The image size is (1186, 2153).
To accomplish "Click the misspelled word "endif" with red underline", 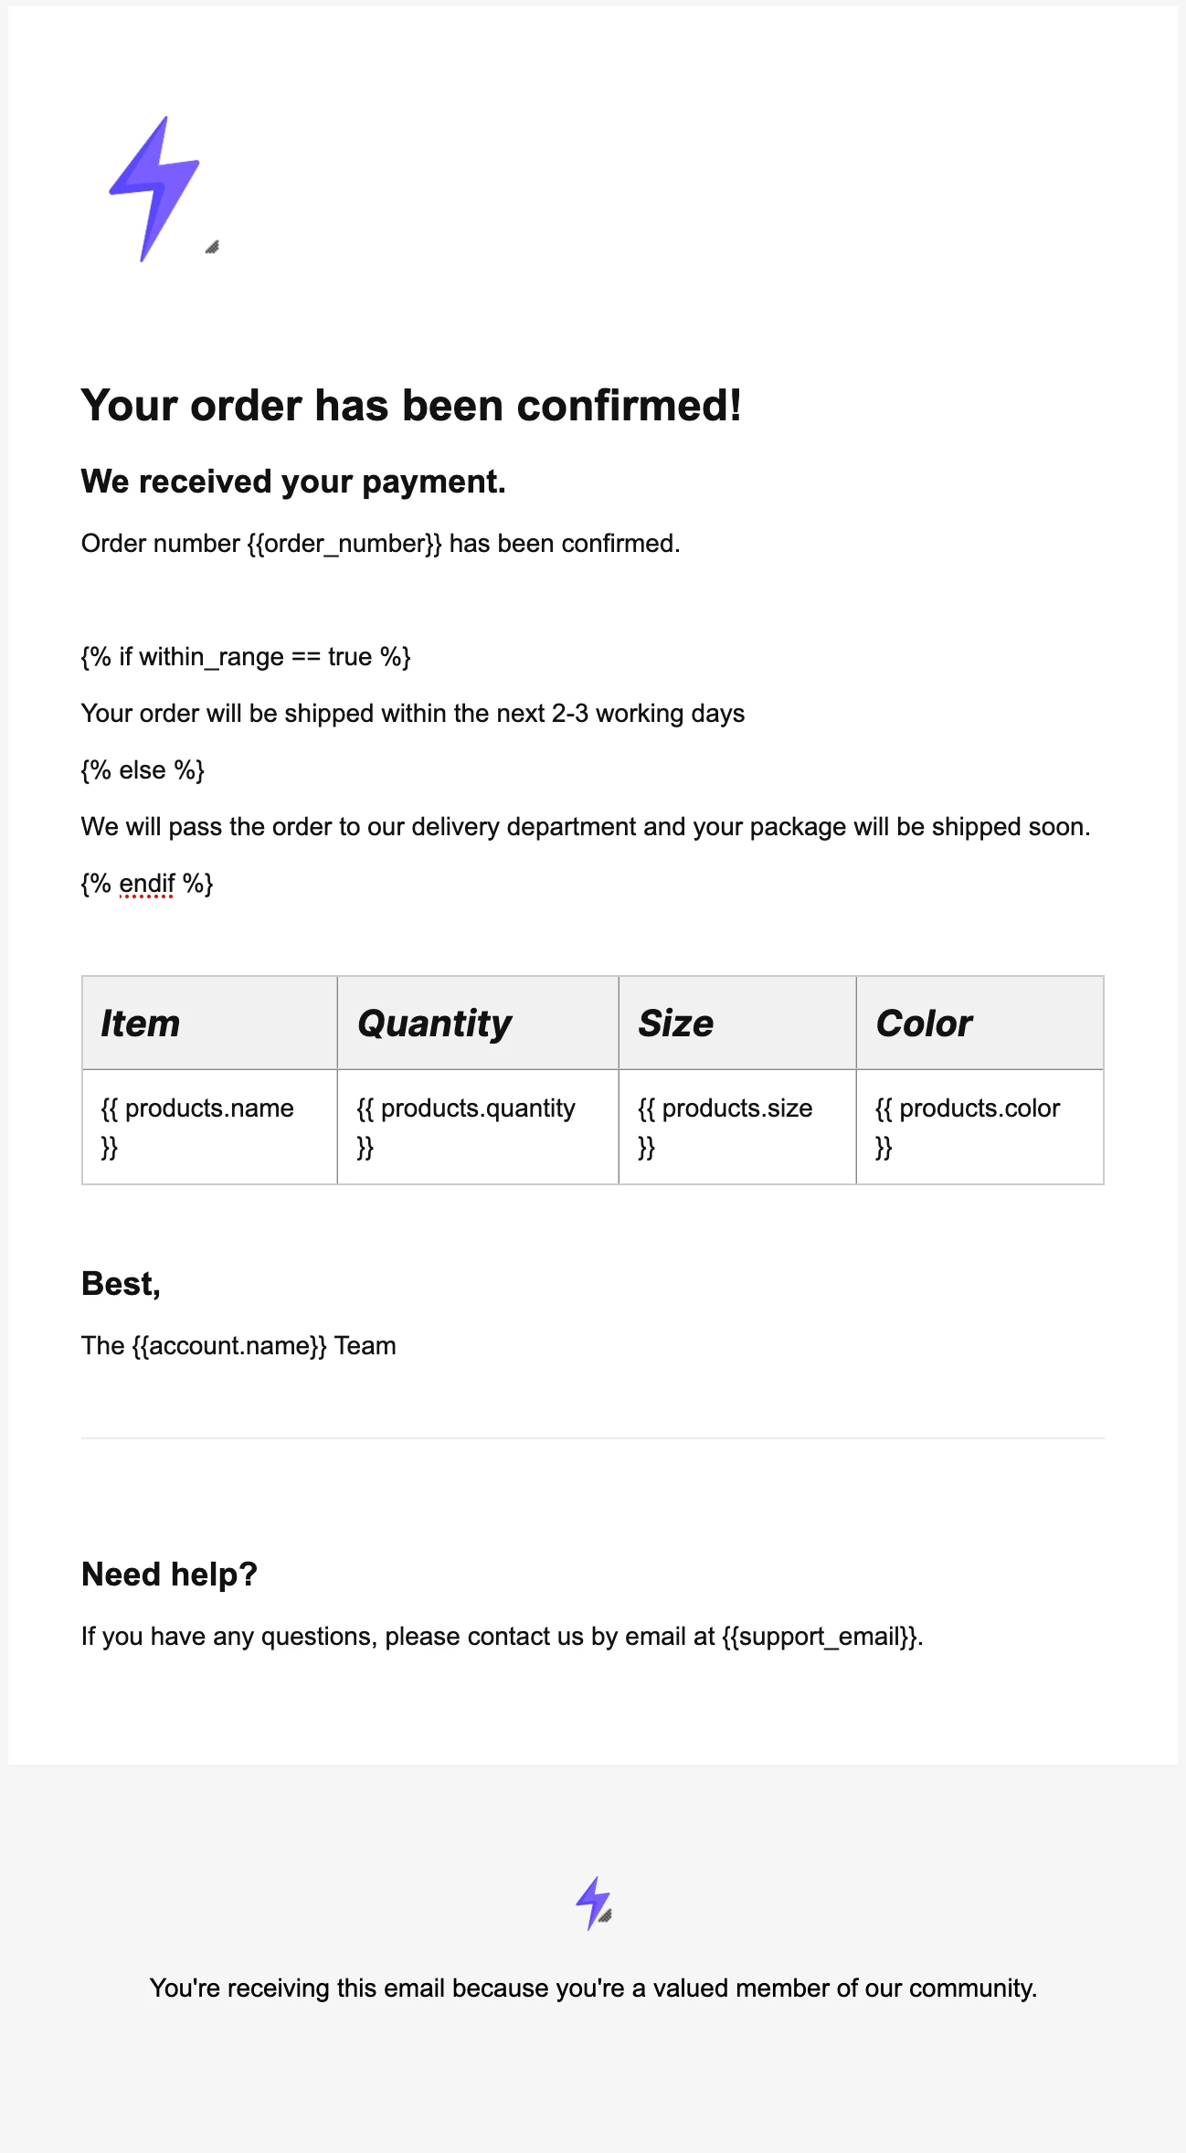I will pyautogui.click(x=146, y=884).
